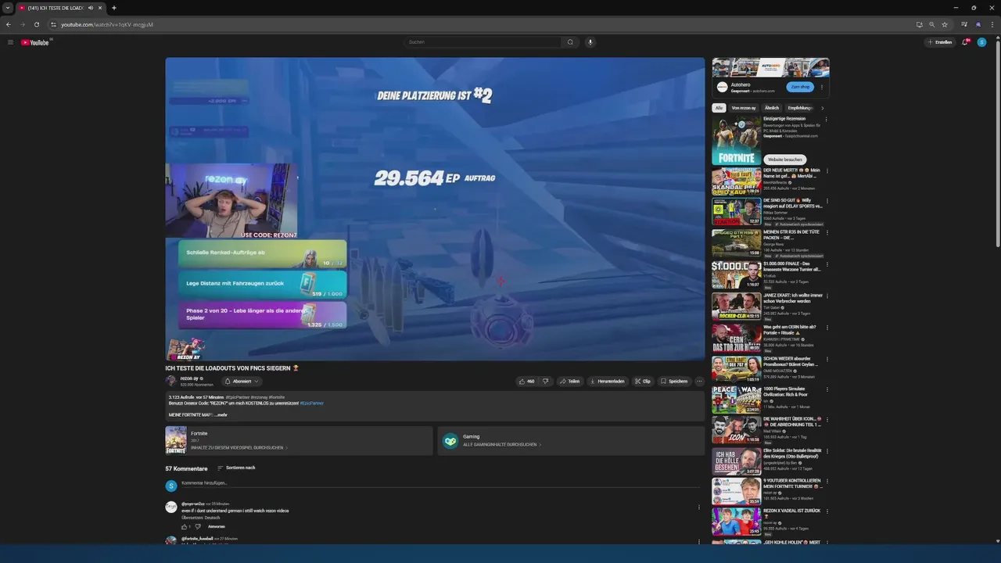Click the search magnifier button

click(x=570, y=42)
